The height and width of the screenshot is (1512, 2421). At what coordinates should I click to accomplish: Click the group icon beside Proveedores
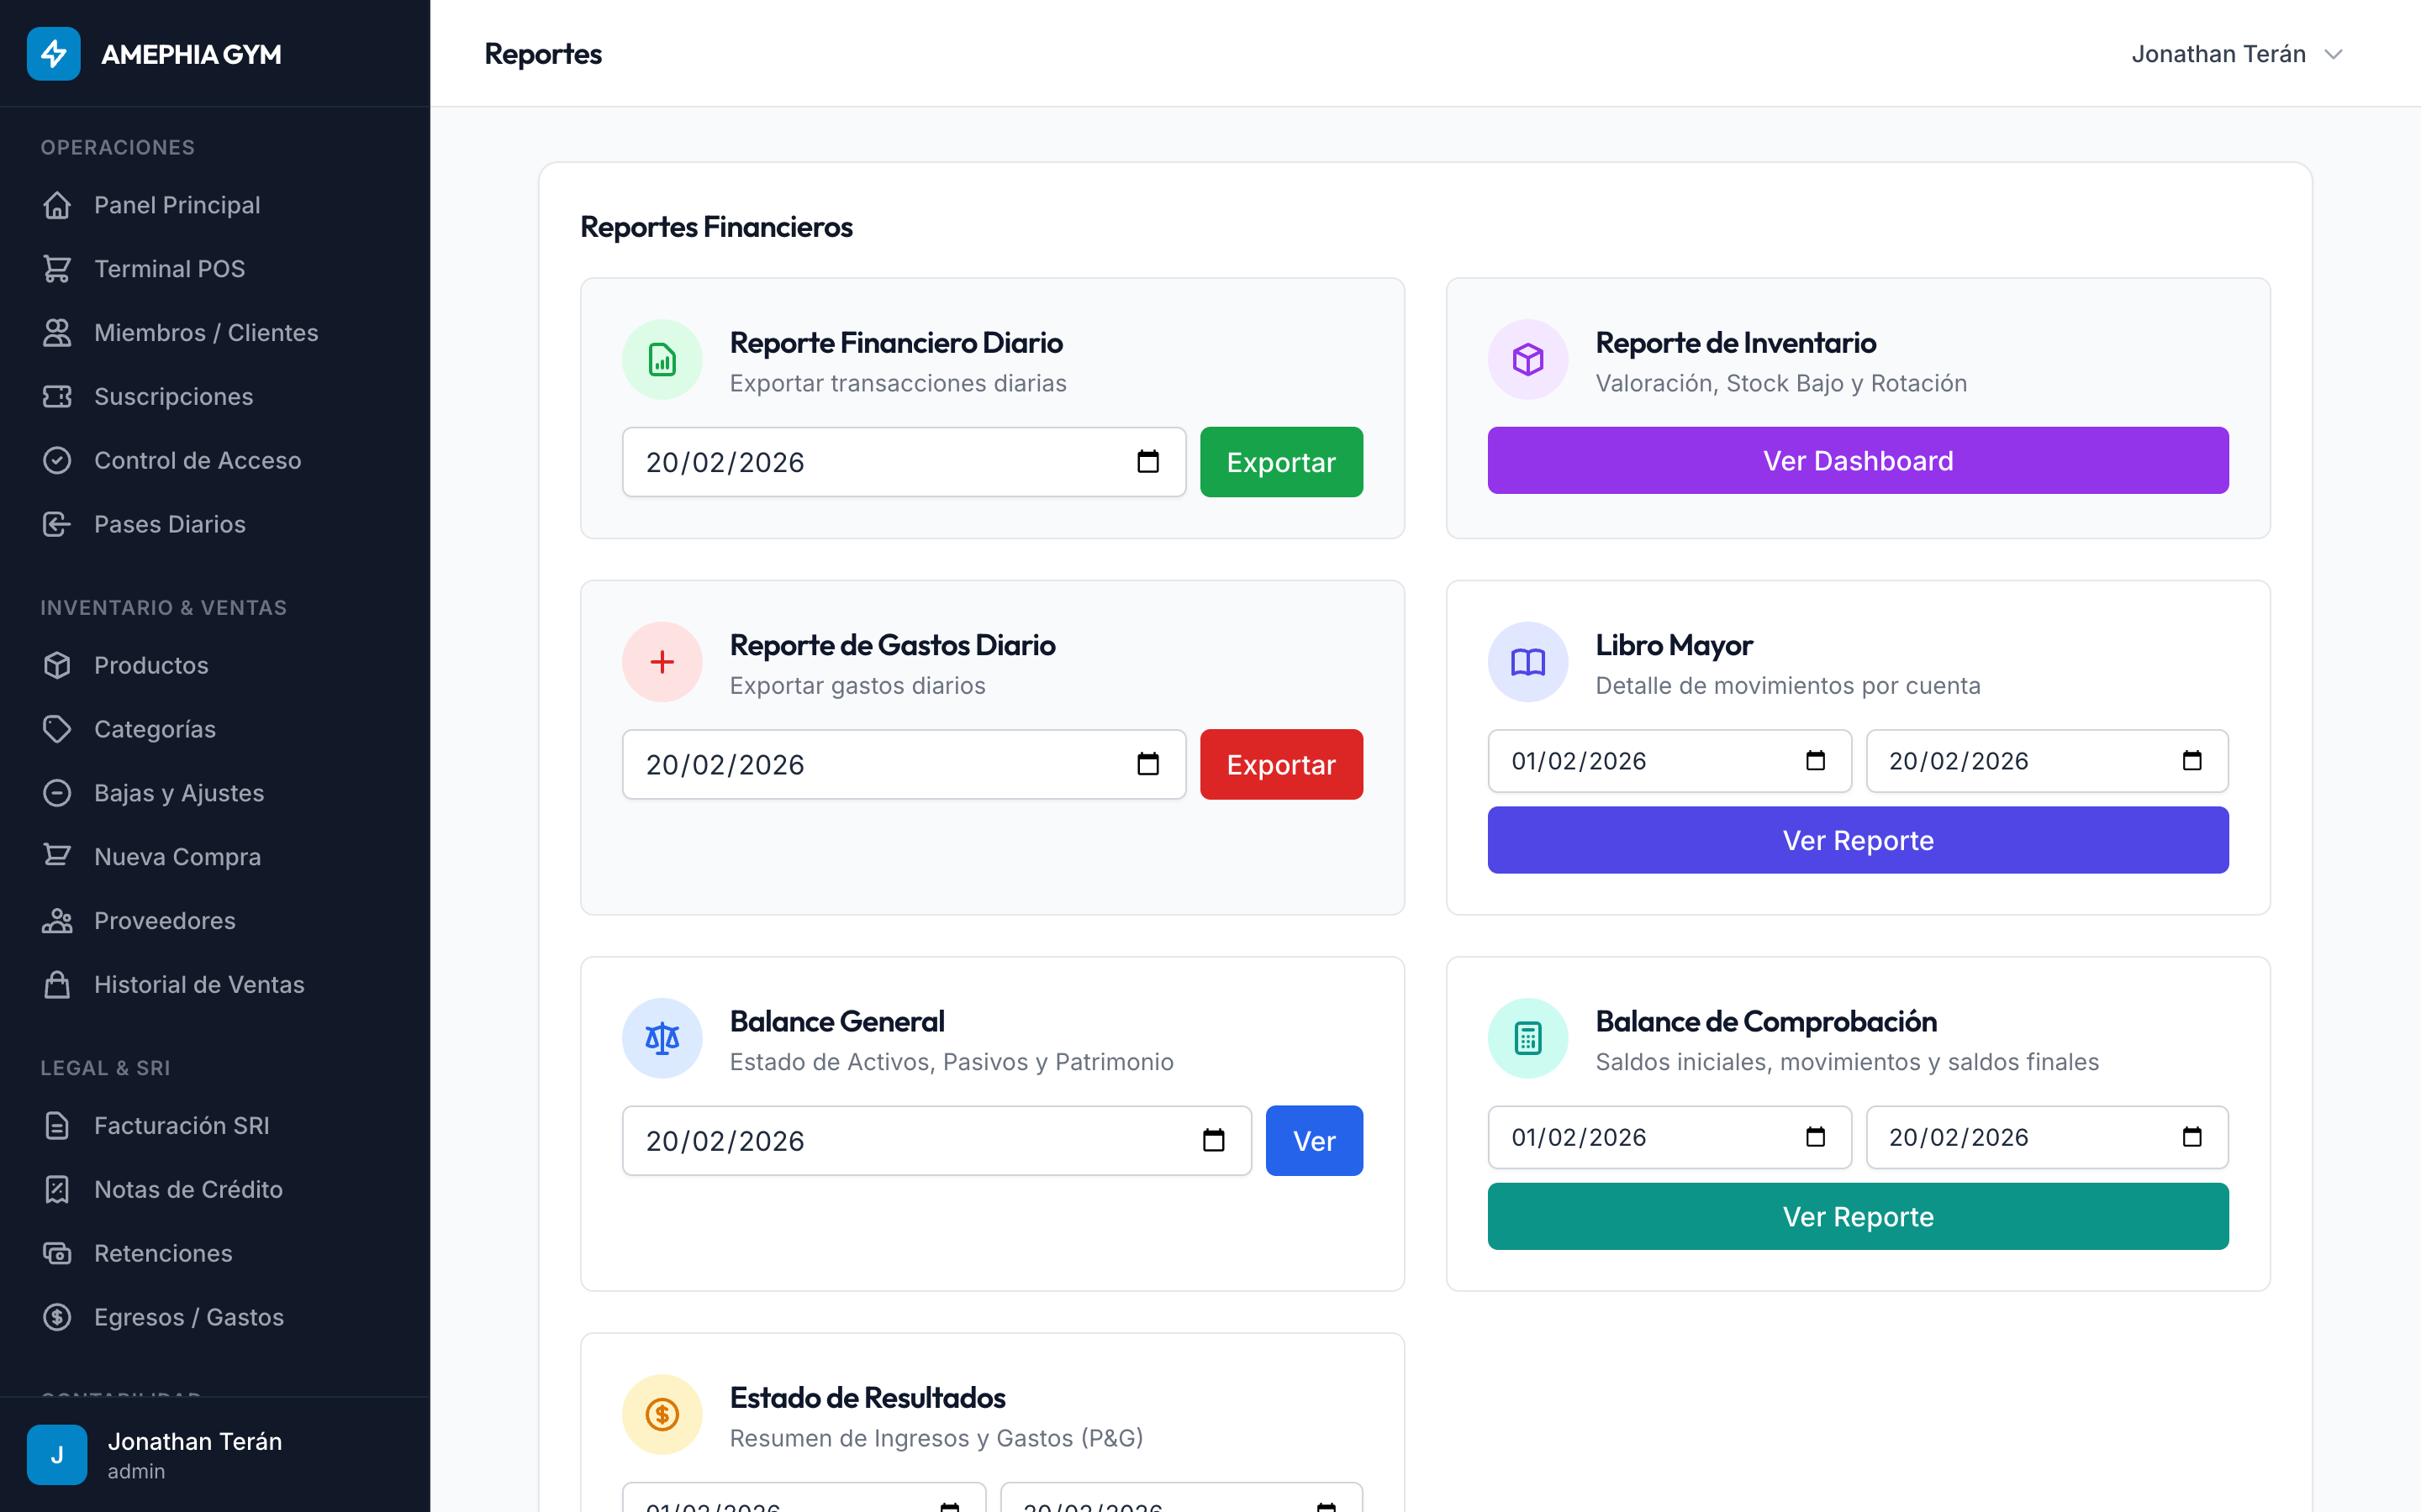(57, 922)
